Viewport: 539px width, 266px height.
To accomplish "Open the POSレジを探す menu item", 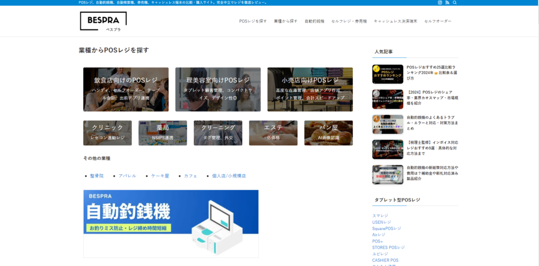I will coord(253,21).
